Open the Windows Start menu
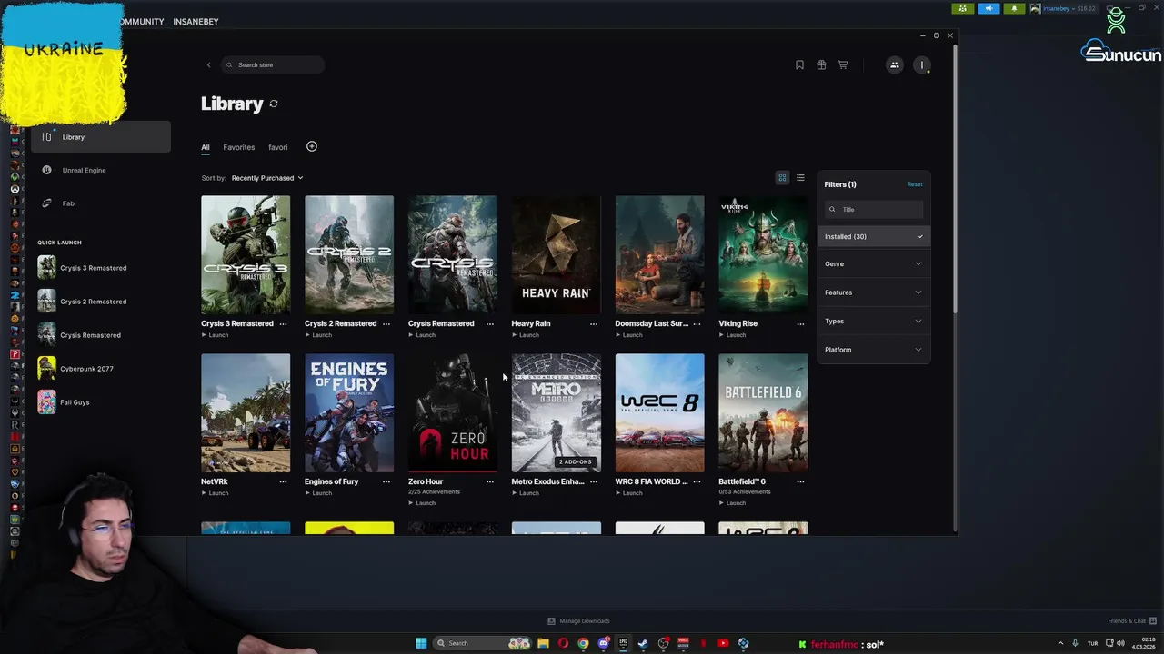The height and width of the screenshot is (654, 1164). [421, 643]
